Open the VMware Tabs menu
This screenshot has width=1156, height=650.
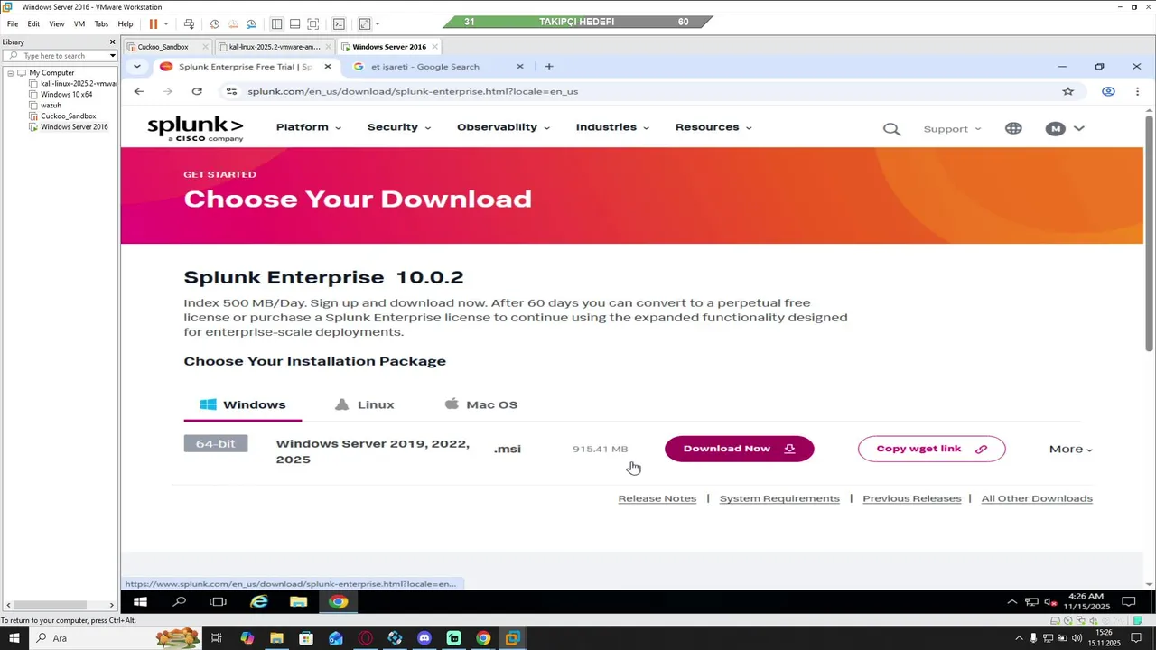point(101,24)
